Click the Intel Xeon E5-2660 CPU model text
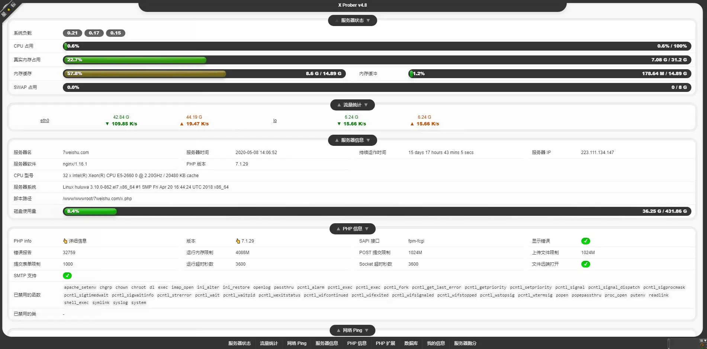 [x=131, y=176]
